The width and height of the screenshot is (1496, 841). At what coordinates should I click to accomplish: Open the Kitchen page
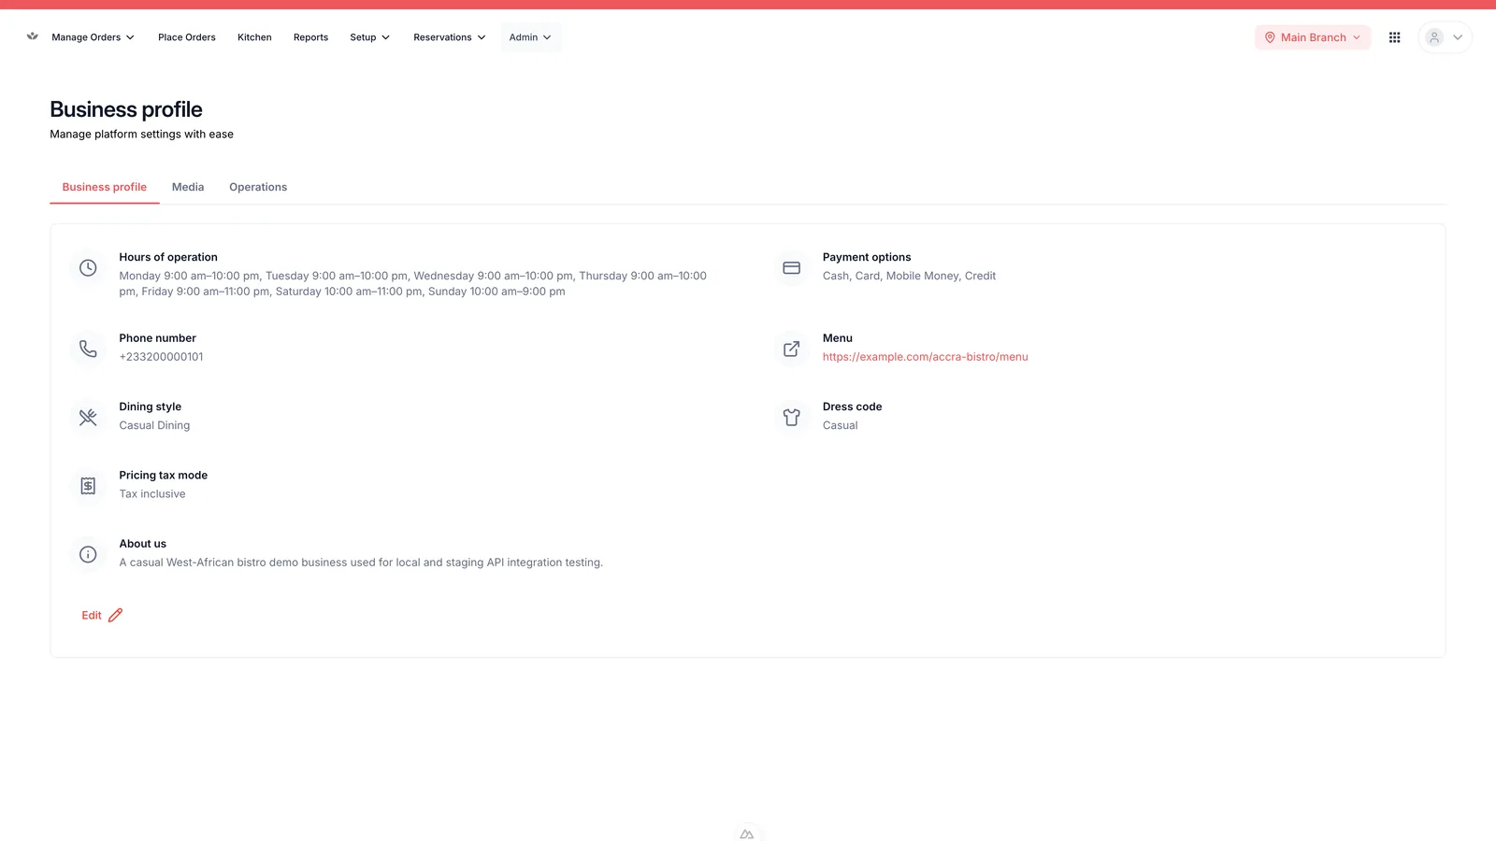point(254,37)
